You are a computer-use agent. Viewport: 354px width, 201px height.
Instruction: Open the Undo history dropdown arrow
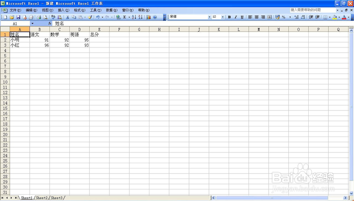(102, 17)
